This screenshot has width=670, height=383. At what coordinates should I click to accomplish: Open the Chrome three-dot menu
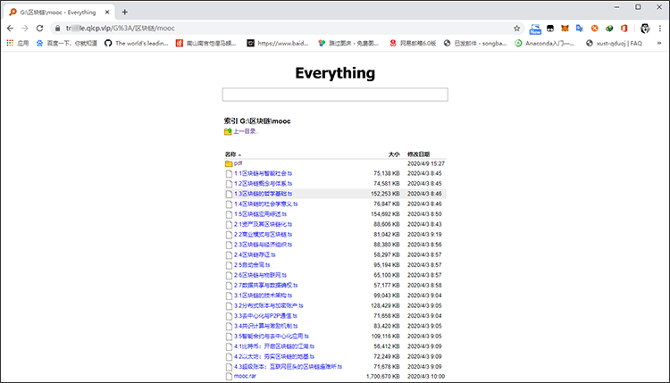660,28
